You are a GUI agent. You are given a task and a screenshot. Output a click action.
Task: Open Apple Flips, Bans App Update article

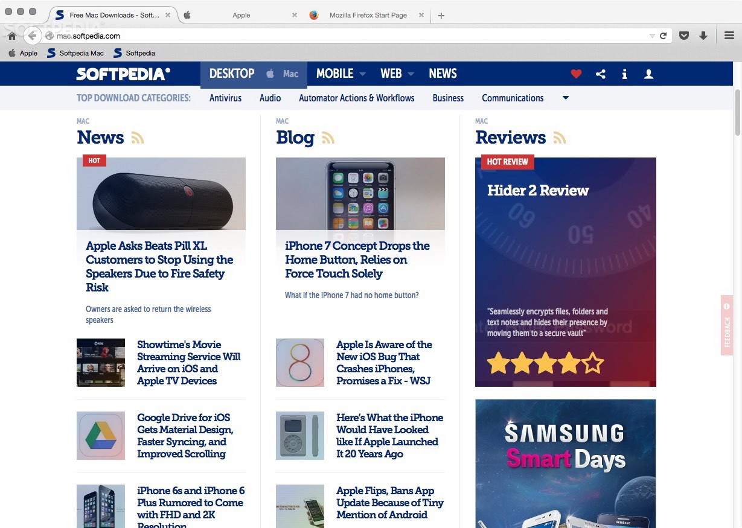(x=390, y=503)
